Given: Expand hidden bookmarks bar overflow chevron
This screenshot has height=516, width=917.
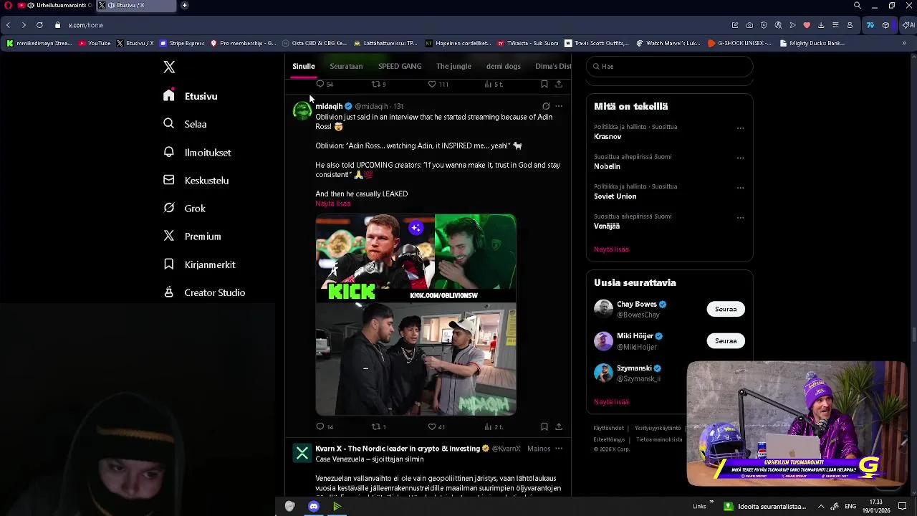Looking at the screenshot, I should pyautogui.click(x=904, y=43).
